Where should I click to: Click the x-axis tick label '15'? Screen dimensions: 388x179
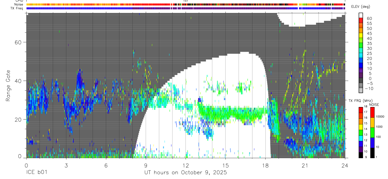[x=225, y=165]
